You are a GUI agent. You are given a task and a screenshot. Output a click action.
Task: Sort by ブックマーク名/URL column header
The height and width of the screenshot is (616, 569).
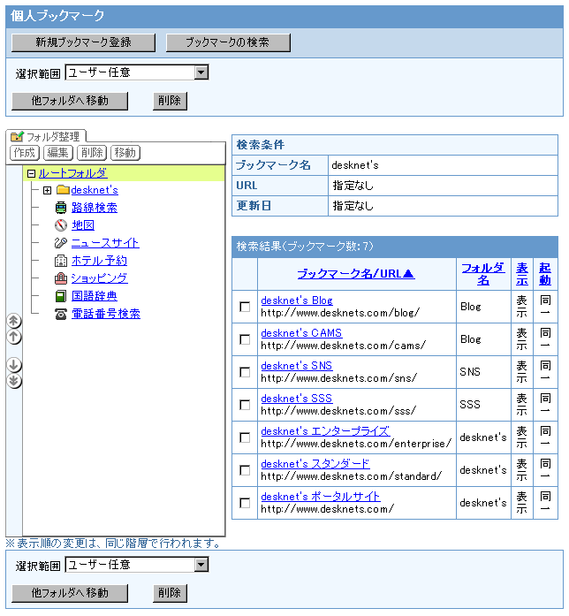356,273
